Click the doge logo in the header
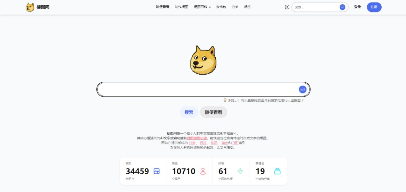Image resolution: width=406 pixels, height=192 pixels. (30, 7)
